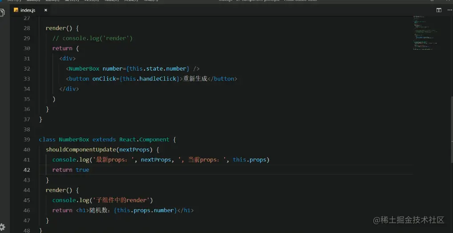Click the minimap code overview
This screenshot has height=233, width=453.
coord(425,32)
